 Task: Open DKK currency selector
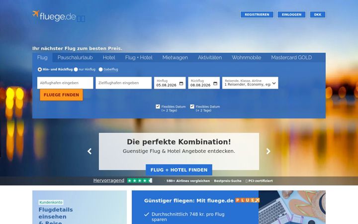click(x=318, y=14)
